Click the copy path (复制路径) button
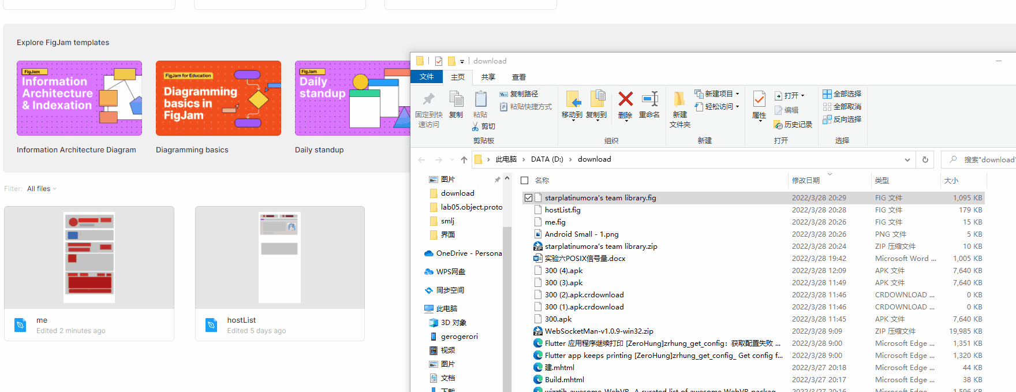 518,94
